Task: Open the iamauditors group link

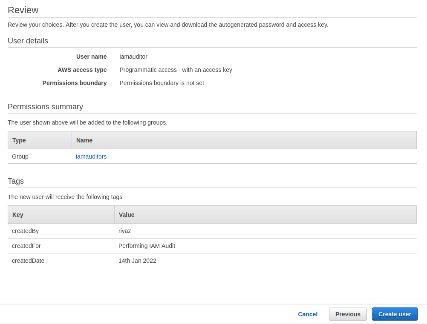Action: (91, 156)
